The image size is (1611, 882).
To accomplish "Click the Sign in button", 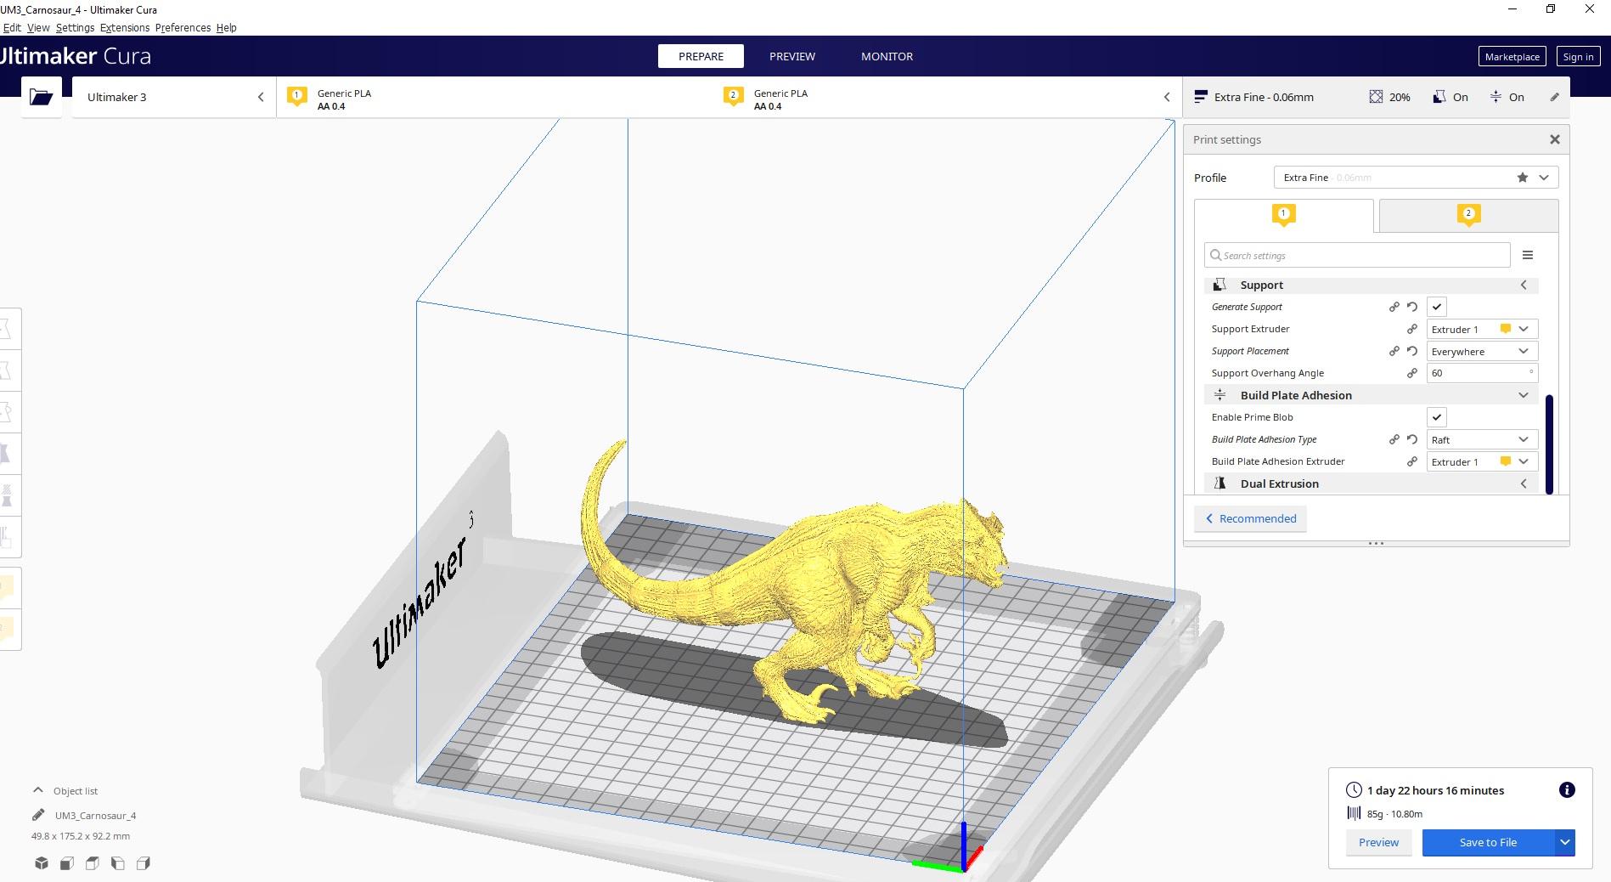I will (x=1578, y=57).
